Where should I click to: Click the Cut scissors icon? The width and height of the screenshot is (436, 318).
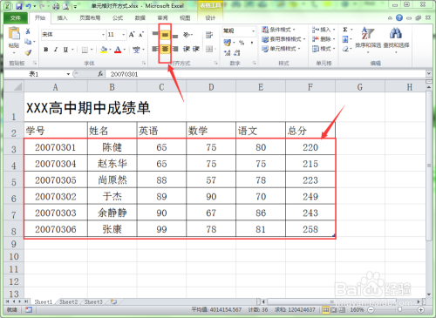pyautogui.click(x=28, y=31)
